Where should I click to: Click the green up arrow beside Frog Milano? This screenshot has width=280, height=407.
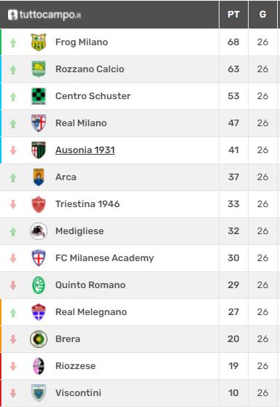pos(13,42)
